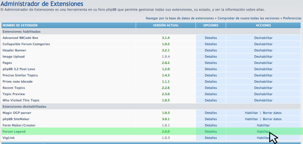Viewport: 303px width, 144px height.
Task: Click Borrar datos for Magic OGP parser
Action: click(x=272, y=113)
